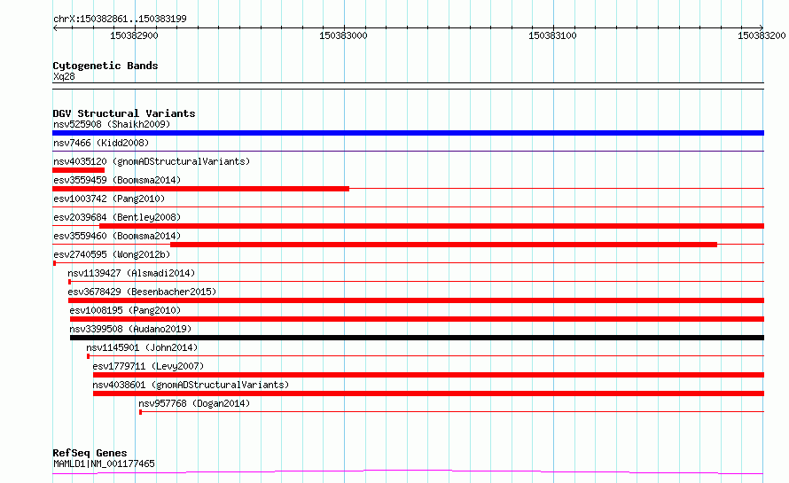Select the red nsv4038601 variant bar
Screen dimensions: 789x483
(429, 393)
